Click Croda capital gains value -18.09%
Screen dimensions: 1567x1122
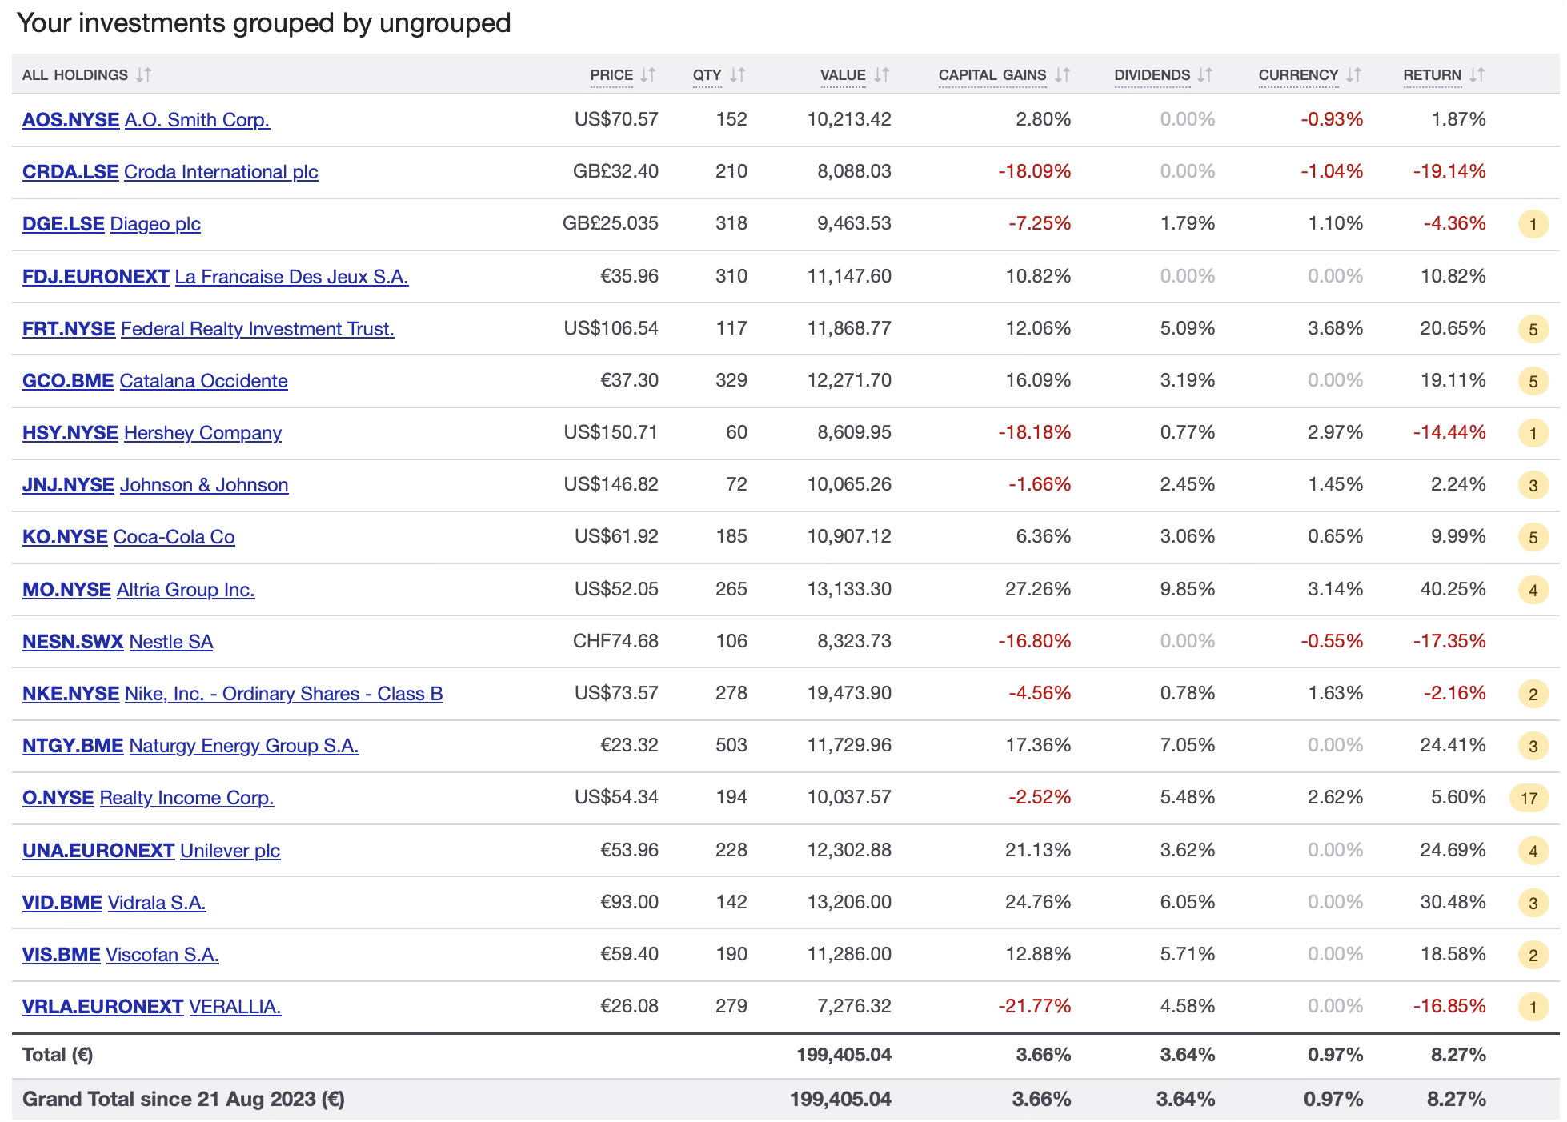click(1034, 171)
